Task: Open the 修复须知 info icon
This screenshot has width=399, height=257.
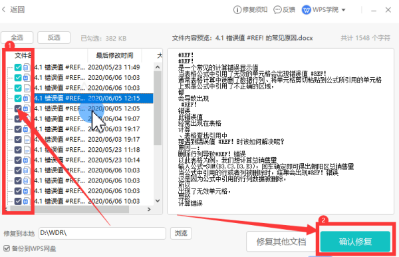Action: 237,10
